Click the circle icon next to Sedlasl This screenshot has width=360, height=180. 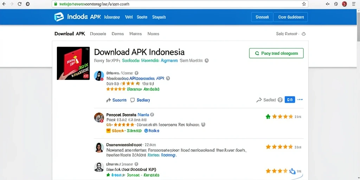click(x=280, y=100)
